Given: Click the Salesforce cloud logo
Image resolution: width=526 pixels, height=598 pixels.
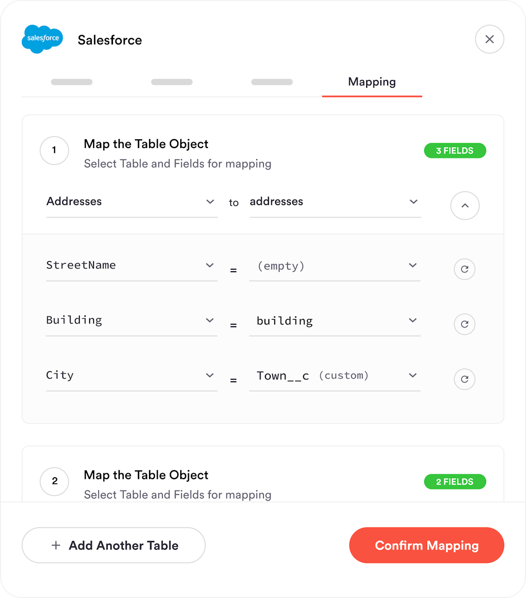Looking at the screenshot, I should pyautogui.click(x=42, y=39).
